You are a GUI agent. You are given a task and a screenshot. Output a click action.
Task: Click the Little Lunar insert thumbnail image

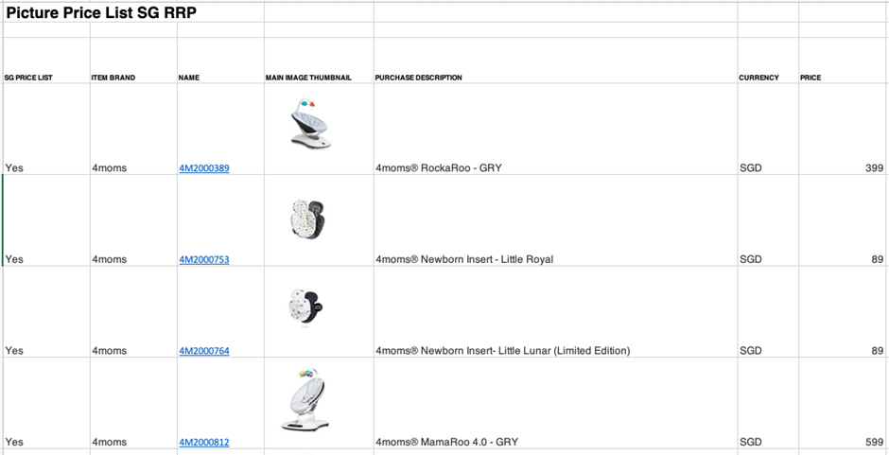tap(306, 308)
